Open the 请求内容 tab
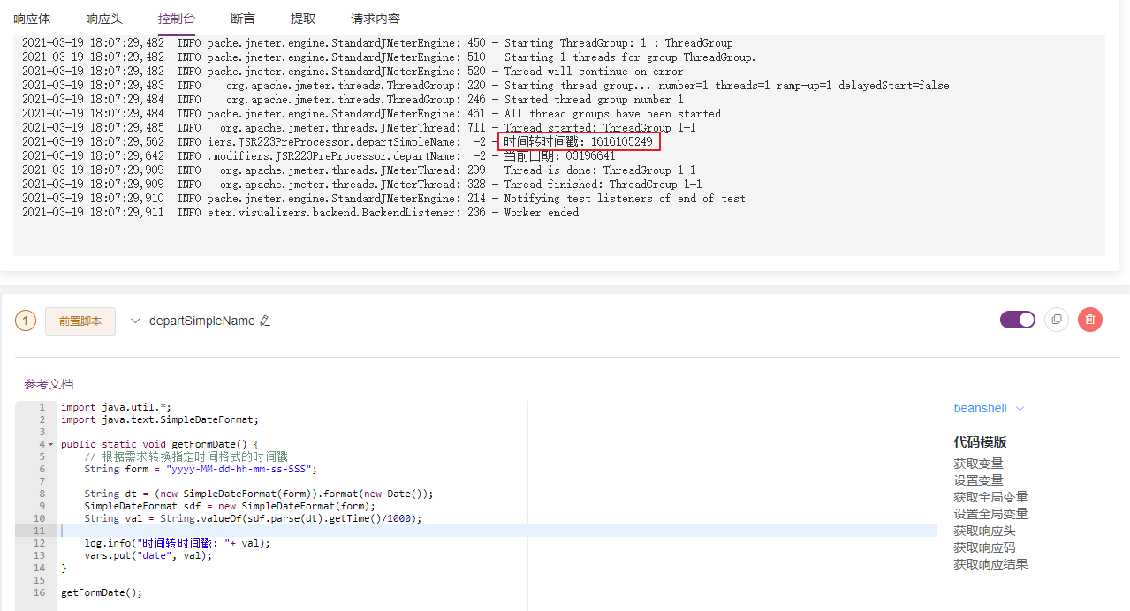This screenshot has width=1130, height=611. 375,19
